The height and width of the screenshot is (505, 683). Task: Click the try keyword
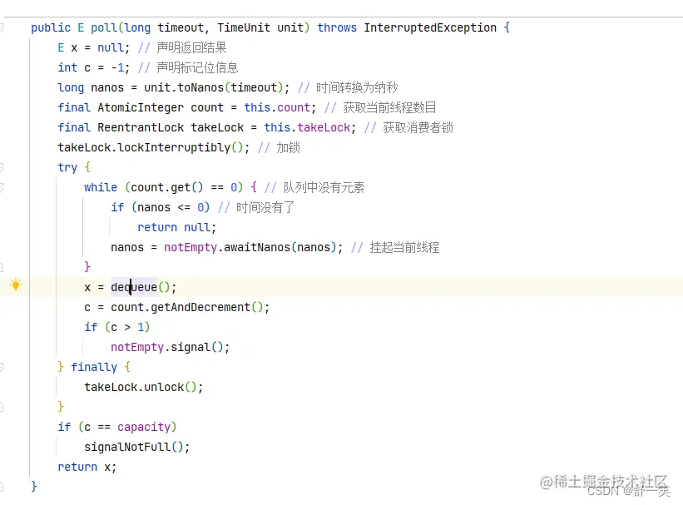[x=67, y=168]
